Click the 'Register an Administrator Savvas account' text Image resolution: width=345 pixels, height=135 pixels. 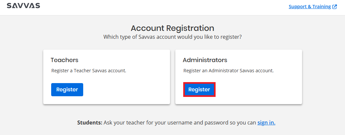228,71
